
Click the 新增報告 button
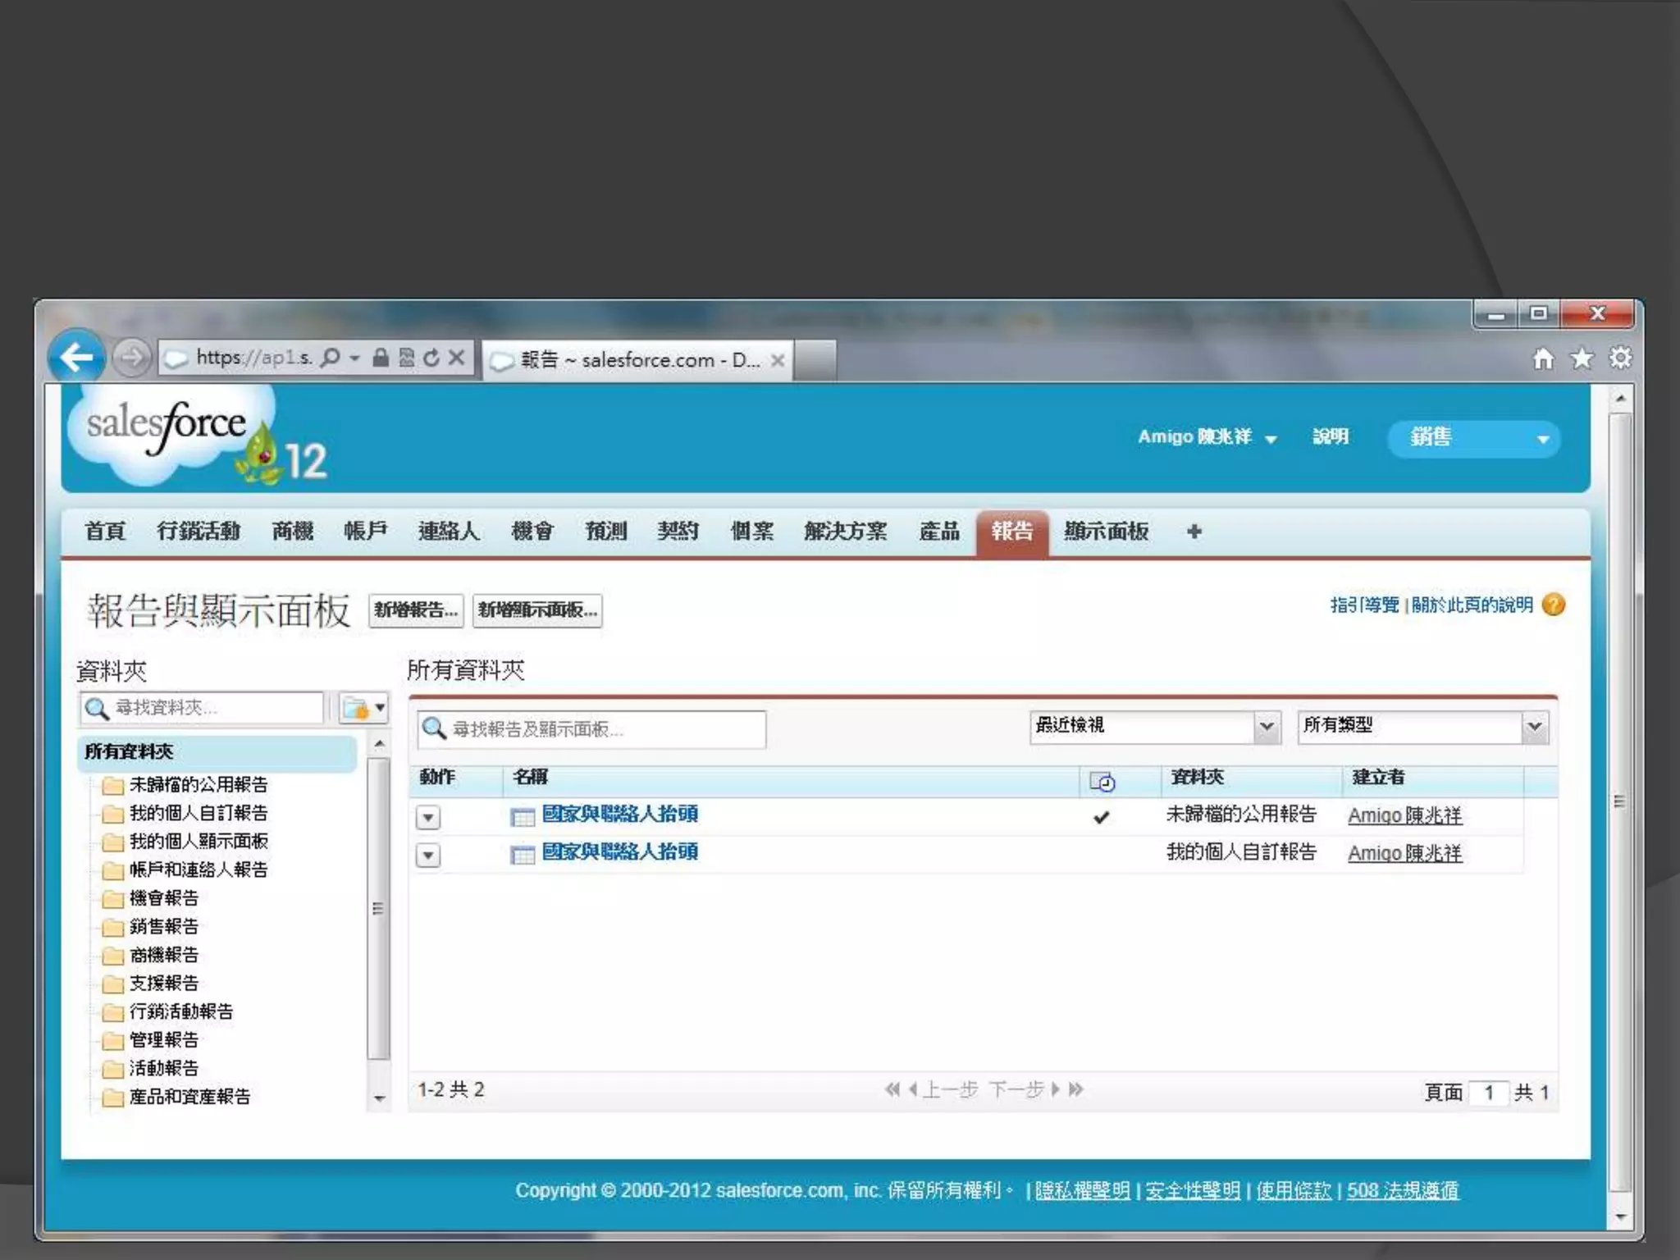[x=416, y=610]
